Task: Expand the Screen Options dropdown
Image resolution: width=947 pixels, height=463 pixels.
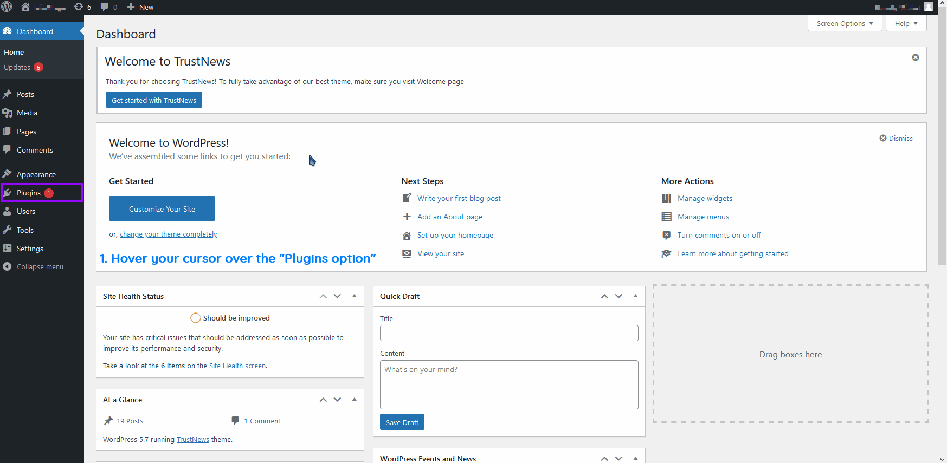Action: click(x=845, y=24)
